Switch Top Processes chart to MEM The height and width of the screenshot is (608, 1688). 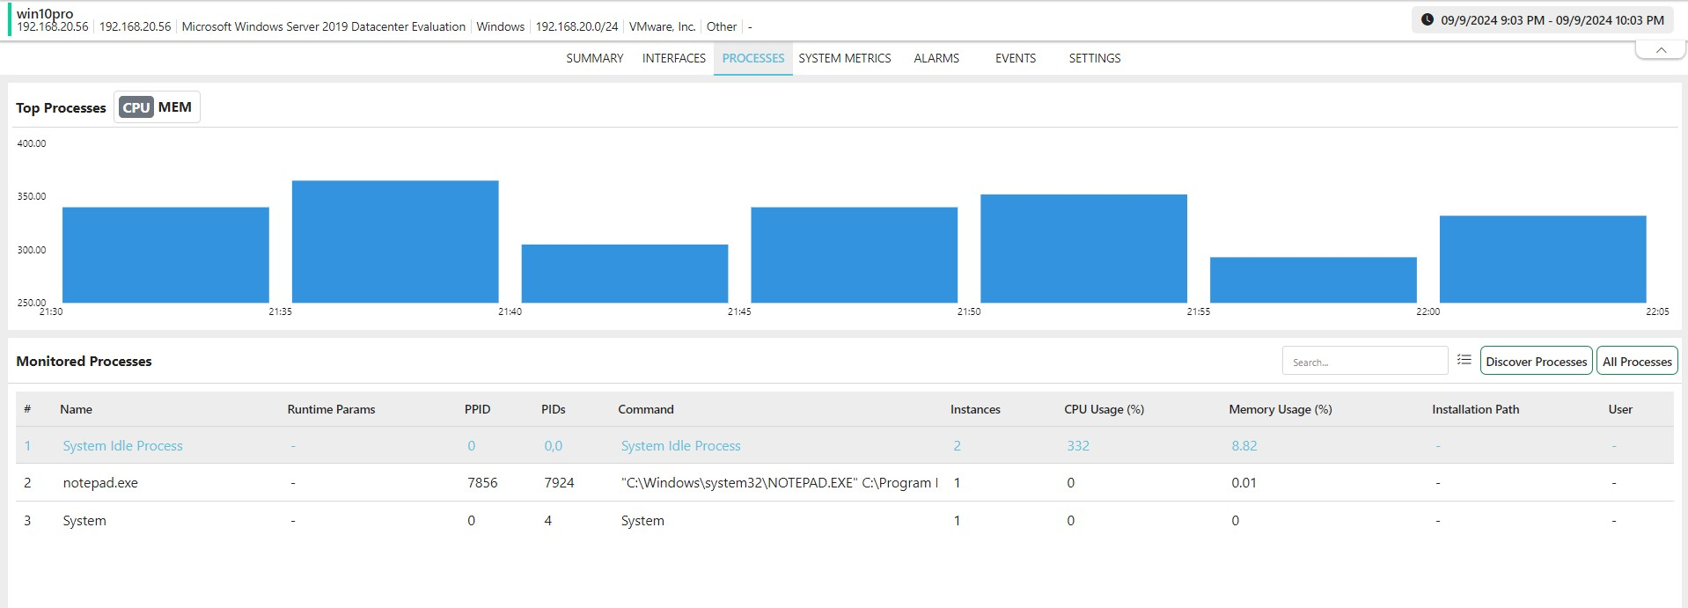tap(175, 107)
